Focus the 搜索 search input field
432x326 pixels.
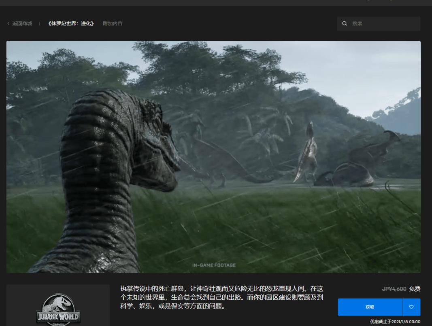[x=383, y=24]
